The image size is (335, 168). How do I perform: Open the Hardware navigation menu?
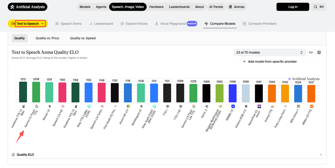[157, 7]
